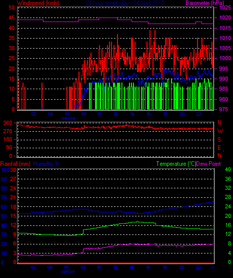This screenshot has width=233, height=278.
Task: Click the 985 barometer axis value
Action: click(223, 89)
